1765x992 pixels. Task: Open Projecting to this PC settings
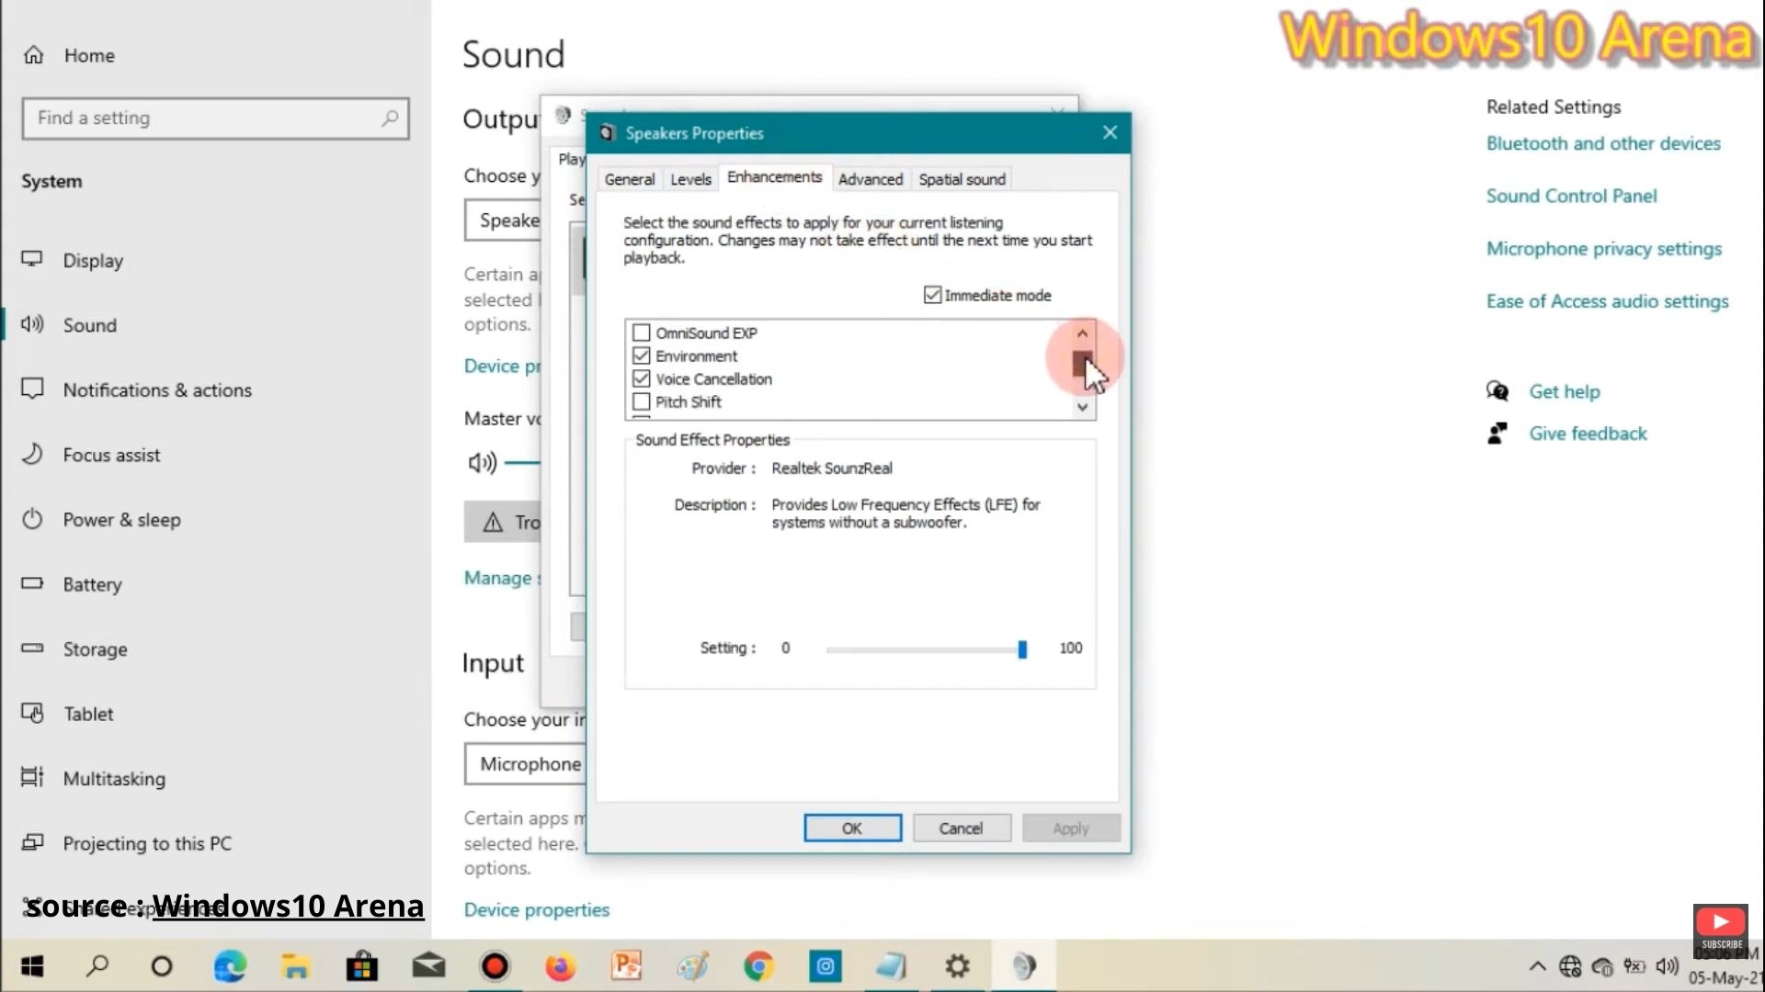(x=127, y=843)
